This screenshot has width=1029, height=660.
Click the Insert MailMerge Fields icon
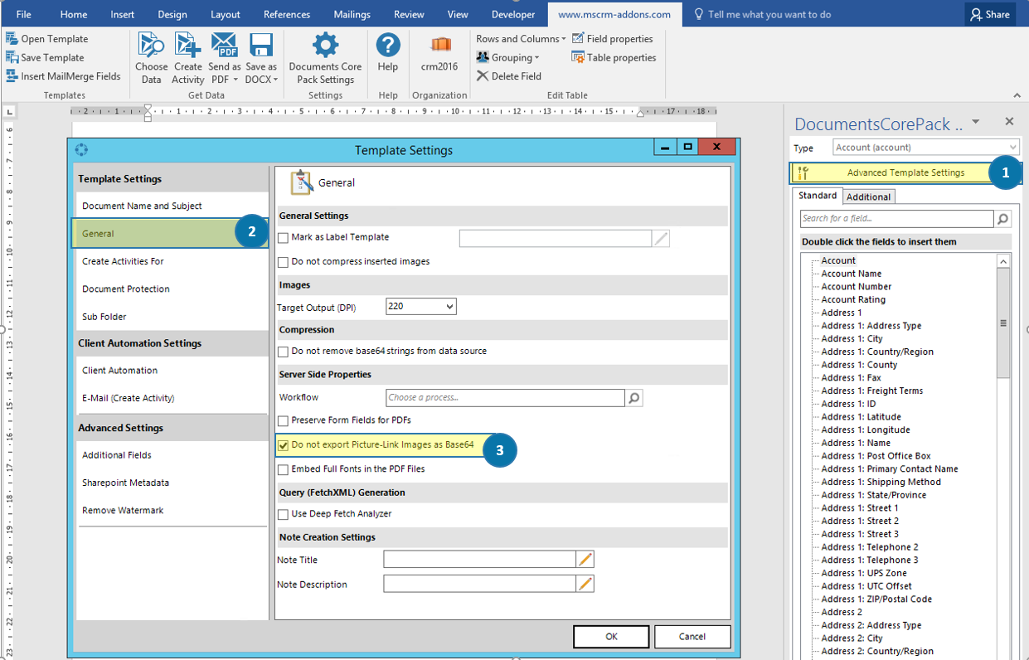coord(12,75)
